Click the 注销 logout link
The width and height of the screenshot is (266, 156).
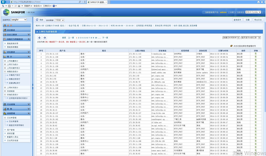[232, 12]
